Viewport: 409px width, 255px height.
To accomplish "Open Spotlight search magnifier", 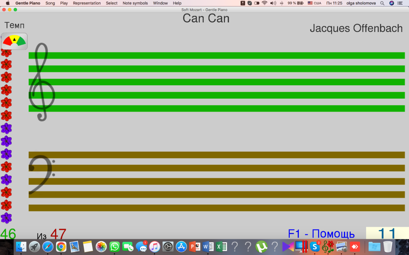I will [x=382, y=3].
